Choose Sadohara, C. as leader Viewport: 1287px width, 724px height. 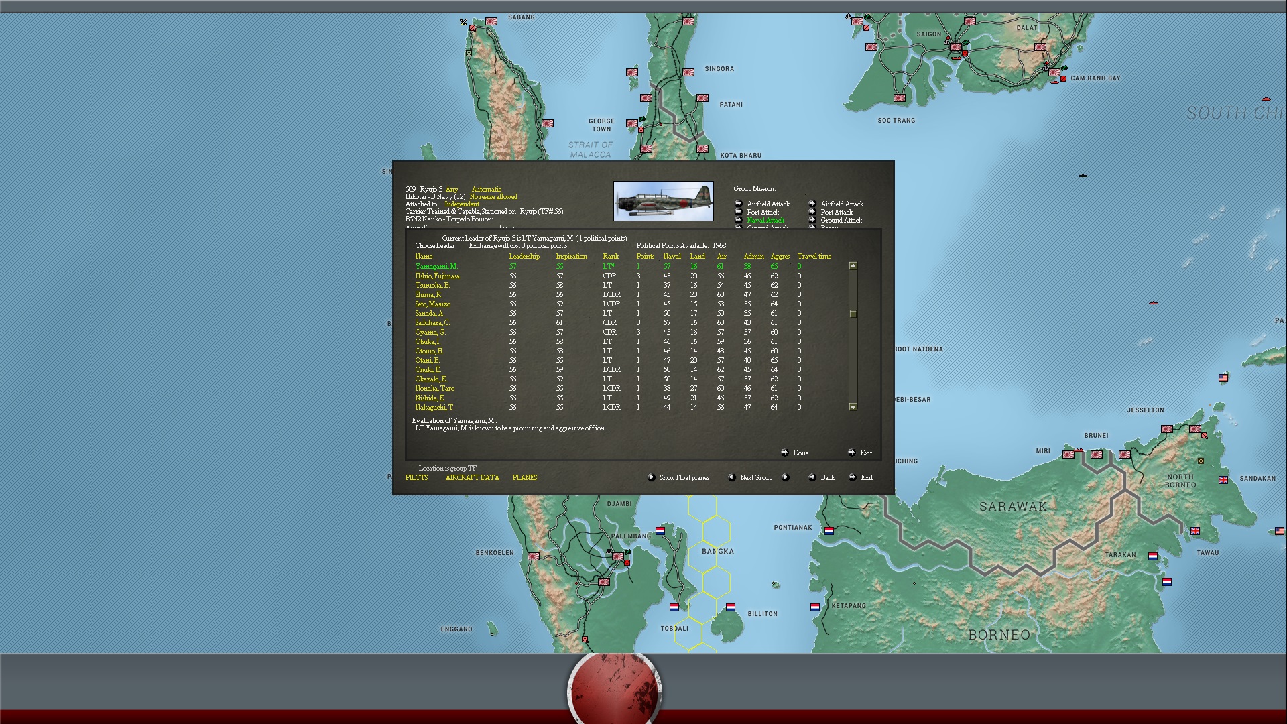tap(432, 322)
